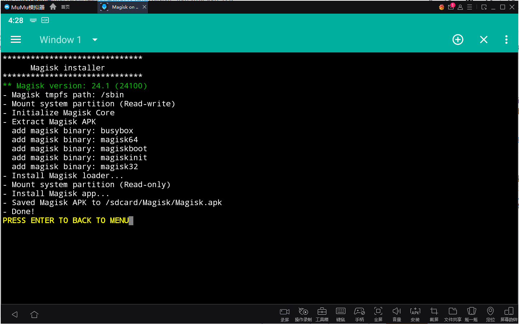Screen dimensions: 519x324
Task: Open the MuMu title bar menu
Action: 469,7
